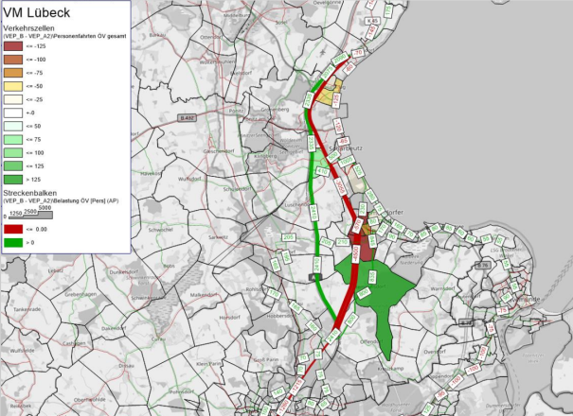
Task: Click the 'Streckenbalken' legend heading
Action: pos(31,192)
